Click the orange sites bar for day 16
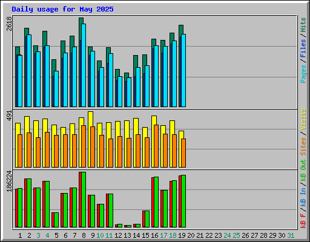 click(156, 146)
